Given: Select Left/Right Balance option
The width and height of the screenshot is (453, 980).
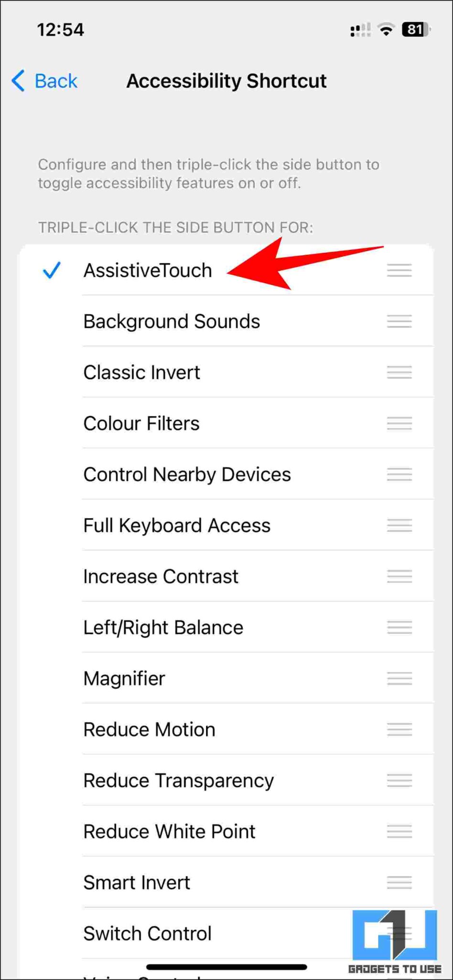Looking at the screenshot, I should 163,627.
